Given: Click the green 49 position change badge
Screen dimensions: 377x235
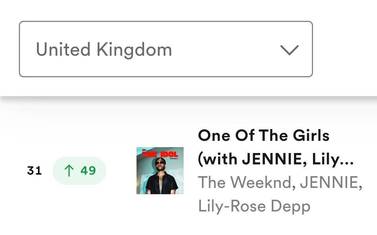Looking at the screenshot, I should click(79, 171).
